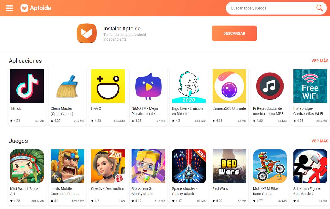Click VER MÁS next to Aplicaciones
The width and height of the screenshot is (330, 209).
click(320, 61)
